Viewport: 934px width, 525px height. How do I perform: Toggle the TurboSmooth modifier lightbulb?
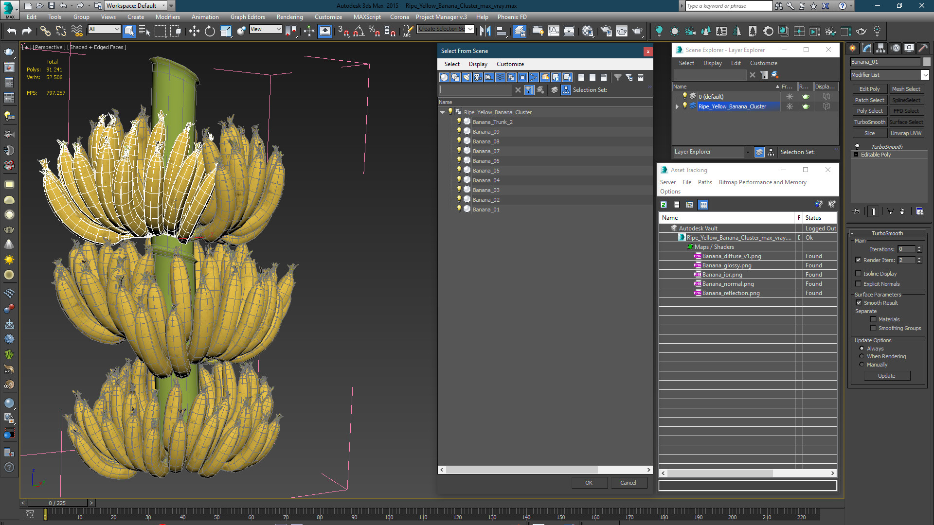coord(857,146)
